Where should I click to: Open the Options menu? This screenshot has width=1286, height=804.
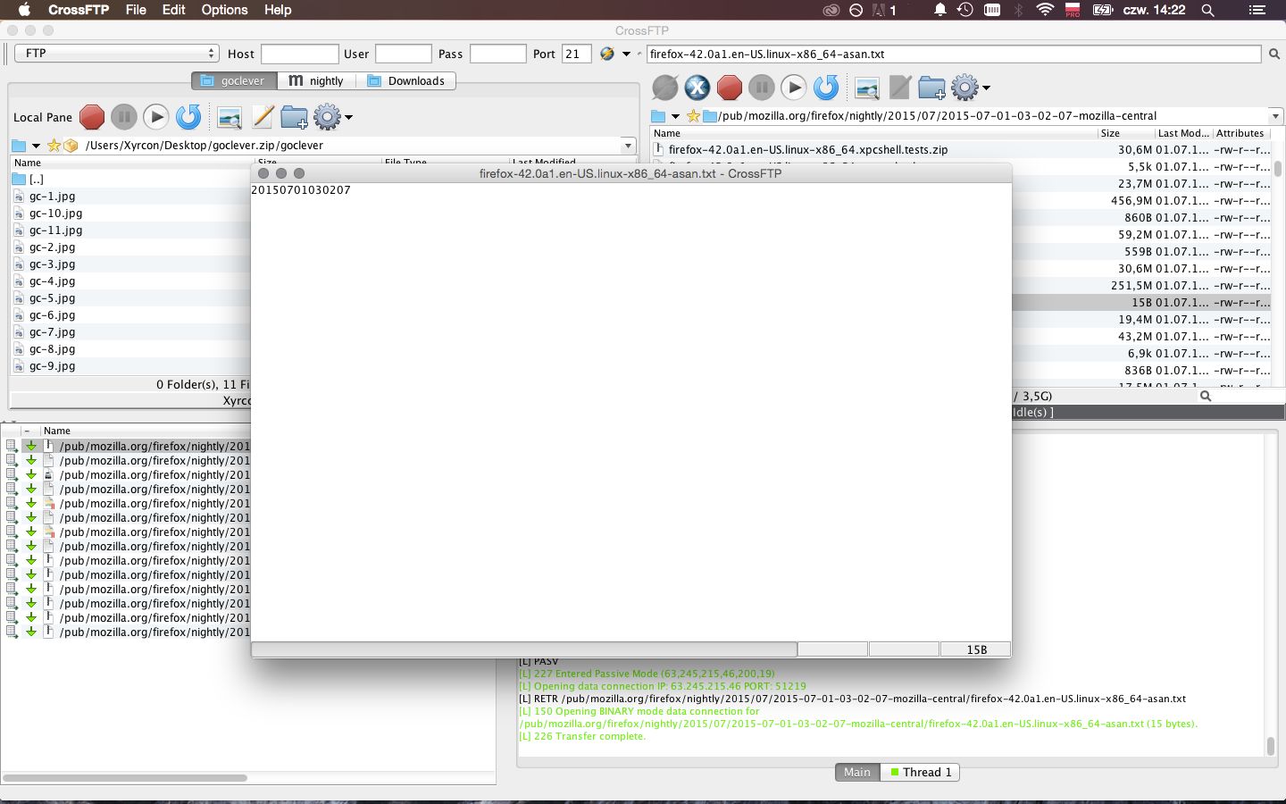click(224, 10)
